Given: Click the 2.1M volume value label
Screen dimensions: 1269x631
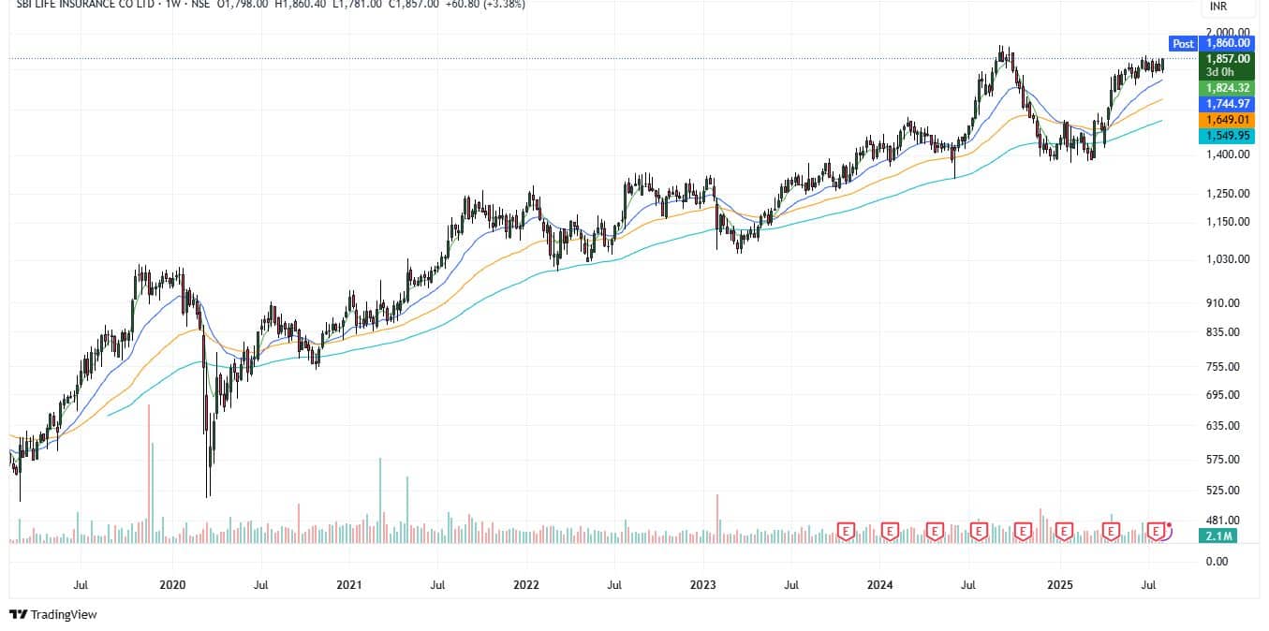Looking at the screenshot, I should coord(1217,535).
